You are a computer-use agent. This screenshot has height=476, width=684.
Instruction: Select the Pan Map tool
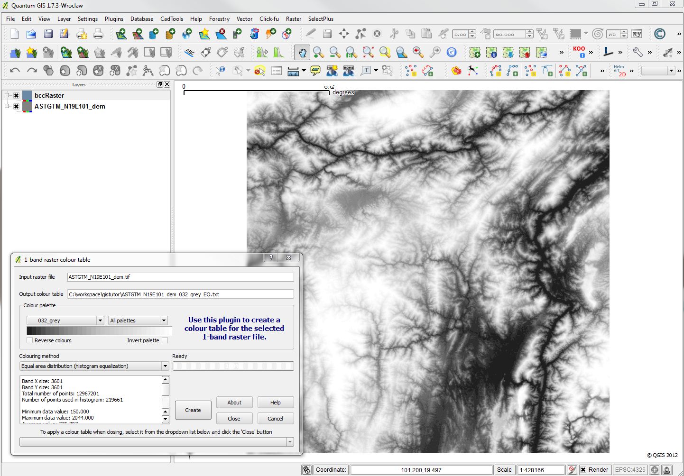pos(302,52)
